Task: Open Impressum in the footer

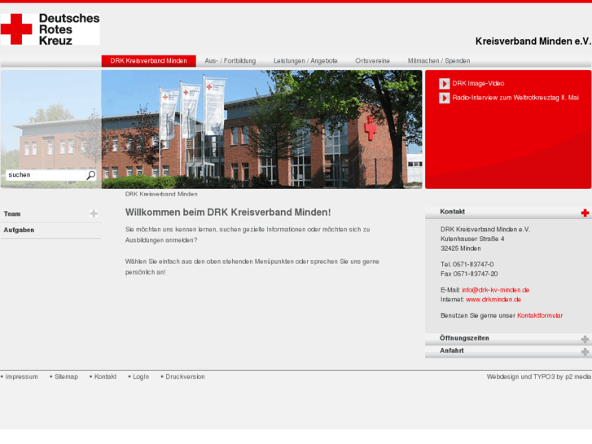Action: (21, 376)
